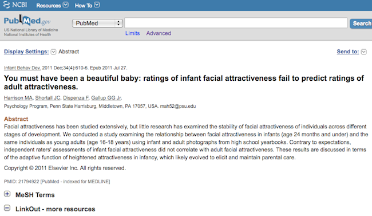Screen dimensions: 372x216
Task: Open the How To dropdown arrow icon
Action: [97, 5]
